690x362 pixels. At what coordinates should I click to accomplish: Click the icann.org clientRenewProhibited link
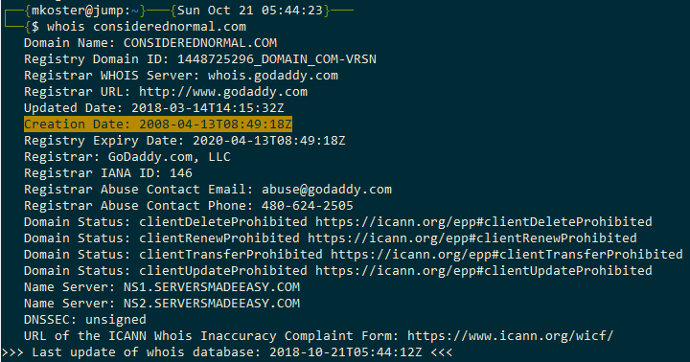point(472,238)
